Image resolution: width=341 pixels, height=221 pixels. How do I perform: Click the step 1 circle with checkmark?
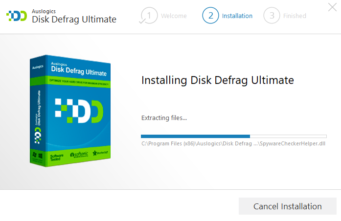click(148, 16)
